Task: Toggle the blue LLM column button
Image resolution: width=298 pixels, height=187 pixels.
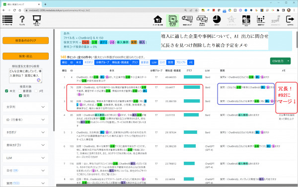Action: [154, 62]
